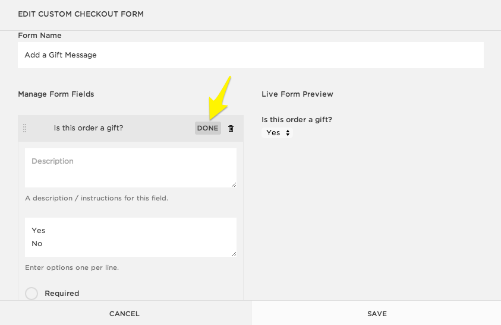Click the Live Form Preview heading
Screen dimensions: 501x325
point(297,94)
